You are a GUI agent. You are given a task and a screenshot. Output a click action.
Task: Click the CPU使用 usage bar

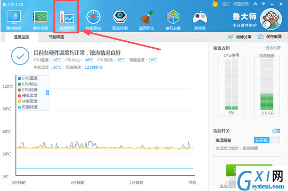[x=231, y=84]
